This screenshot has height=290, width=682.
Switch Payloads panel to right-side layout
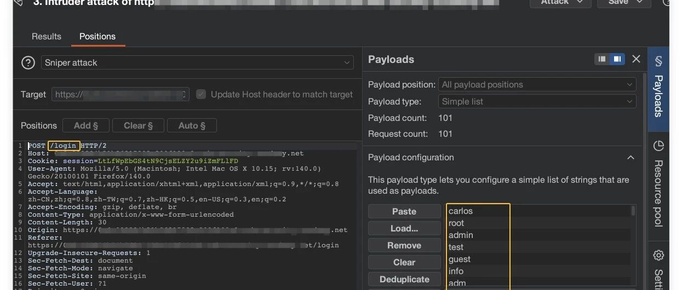point(617,59)
